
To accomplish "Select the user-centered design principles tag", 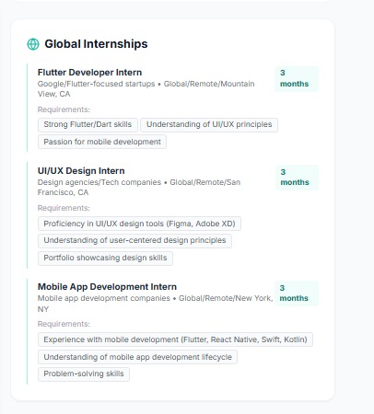I will (134, 240).
